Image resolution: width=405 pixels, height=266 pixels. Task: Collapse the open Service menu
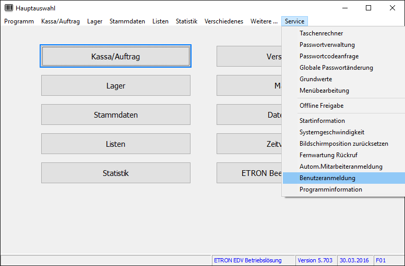tap(294, 21)
